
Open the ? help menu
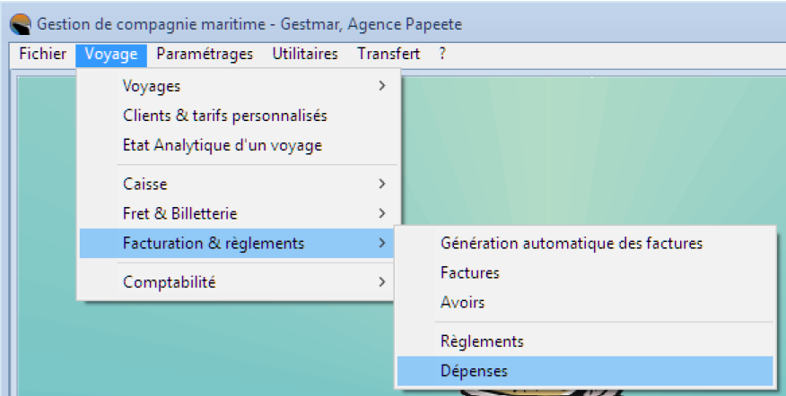tap(442, 54)
